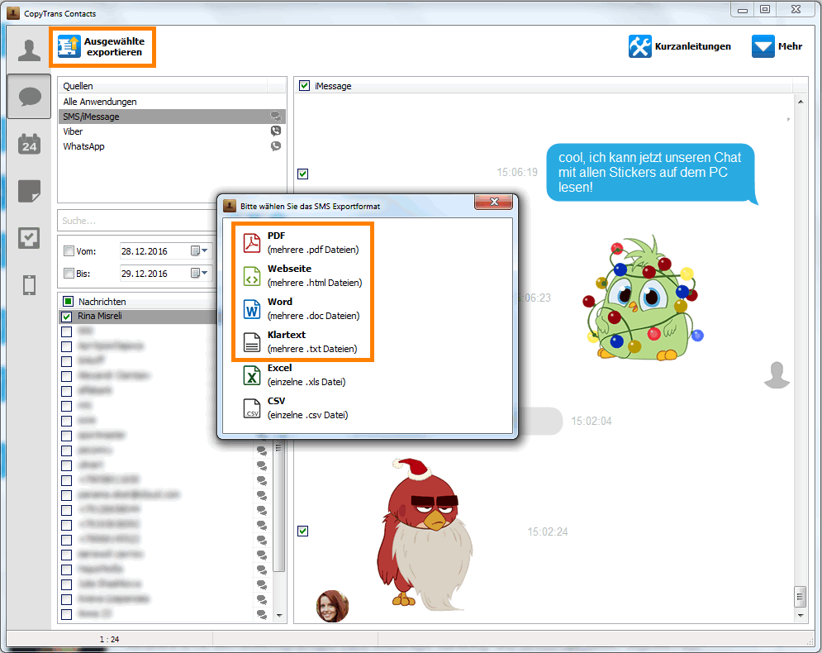Click the WhatsApp icon in sources list

276,146
